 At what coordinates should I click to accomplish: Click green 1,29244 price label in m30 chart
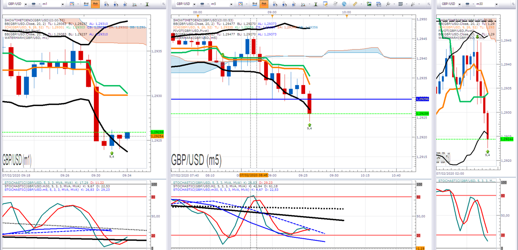click(507, 139)
